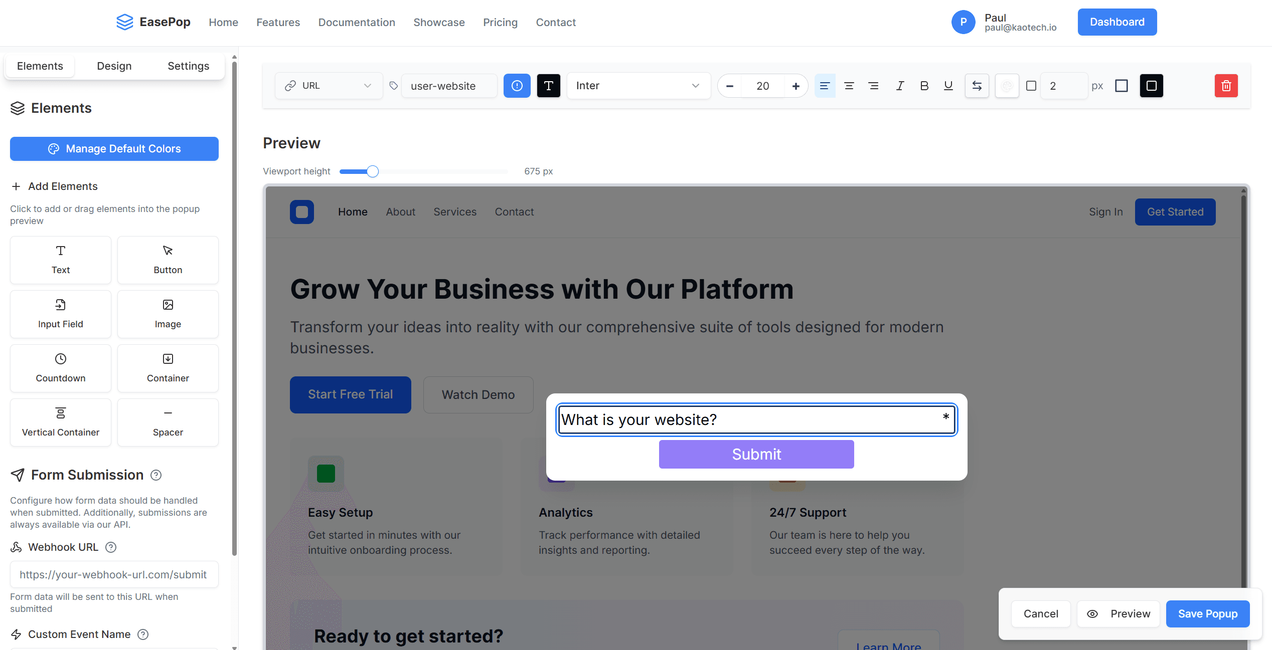The height and width of the screenshot is (650, 1272).
Task: Click the Save Popup button
Action: coord(1207,613)
